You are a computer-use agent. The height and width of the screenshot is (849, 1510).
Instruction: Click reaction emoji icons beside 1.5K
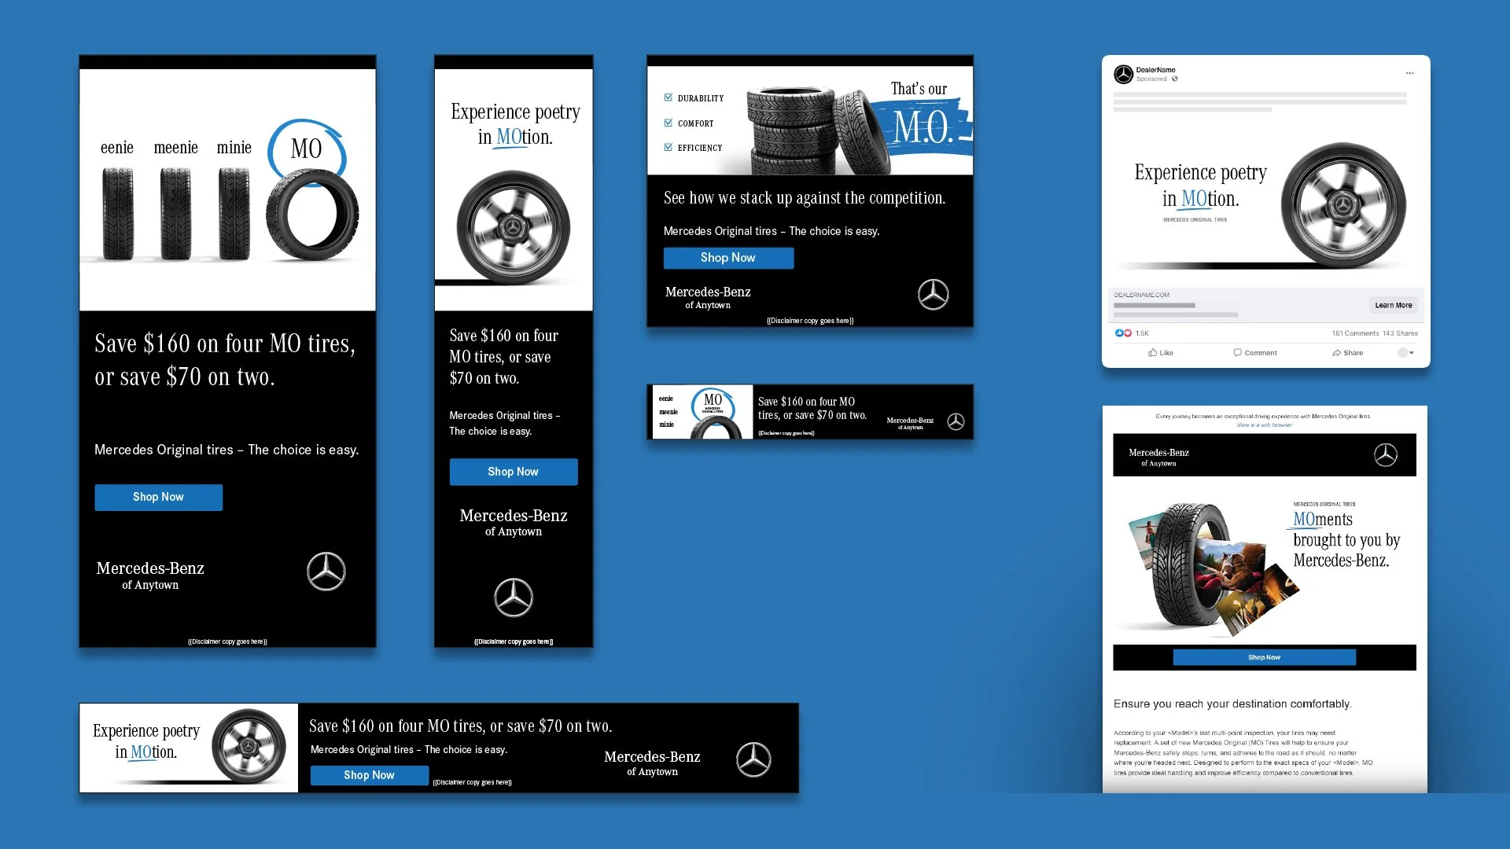point(1123,333)
